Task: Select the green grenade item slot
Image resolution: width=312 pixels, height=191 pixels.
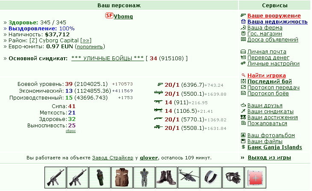Action: 100,177
